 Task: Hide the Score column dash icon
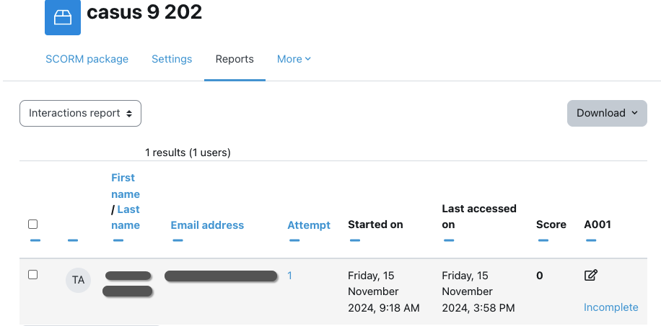coord(543,240)
